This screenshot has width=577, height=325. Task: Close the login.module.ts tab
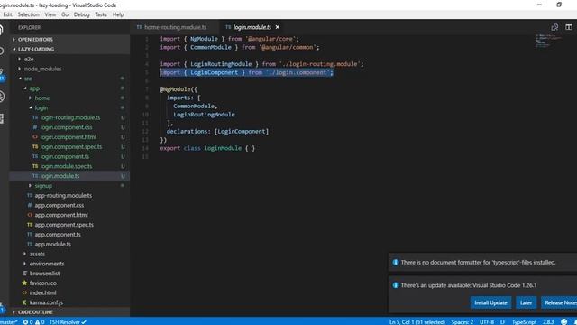pyautogui.click(x=278, y=27)
